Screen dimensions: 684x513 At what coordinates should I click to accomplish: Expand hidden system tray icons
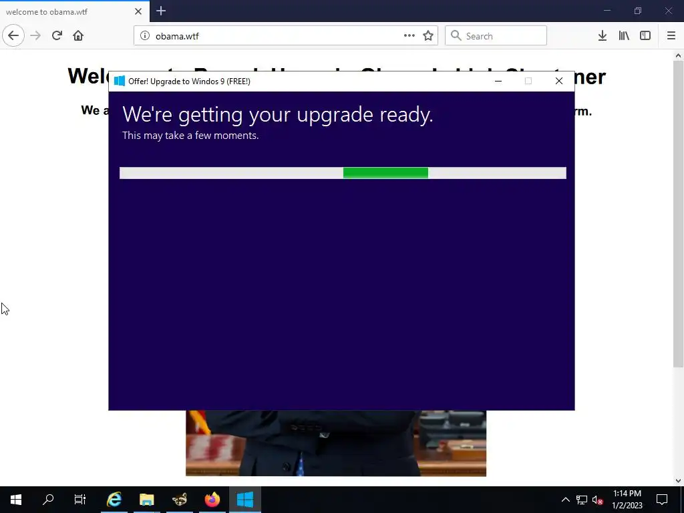565,500
